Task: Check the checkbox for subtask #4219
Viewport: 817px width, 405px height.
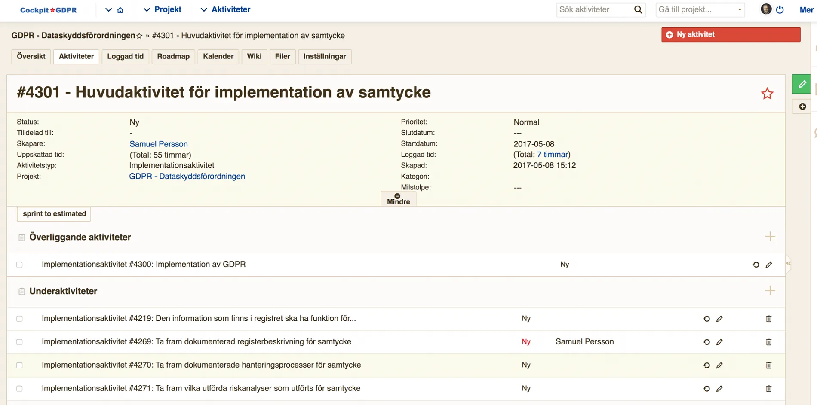Action: (x=19, y=319)
